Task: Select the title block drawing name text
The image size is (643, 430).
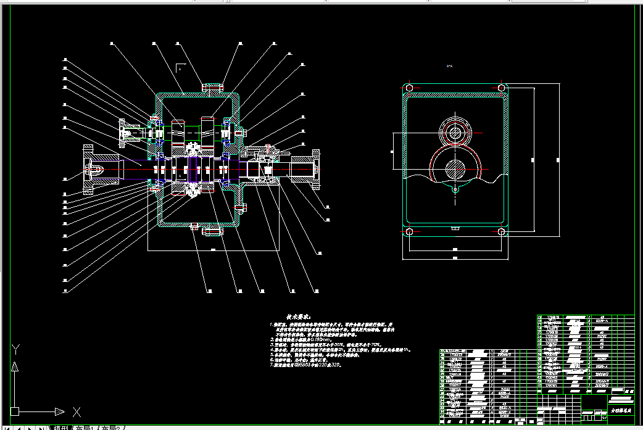Action: click(621, 410)
